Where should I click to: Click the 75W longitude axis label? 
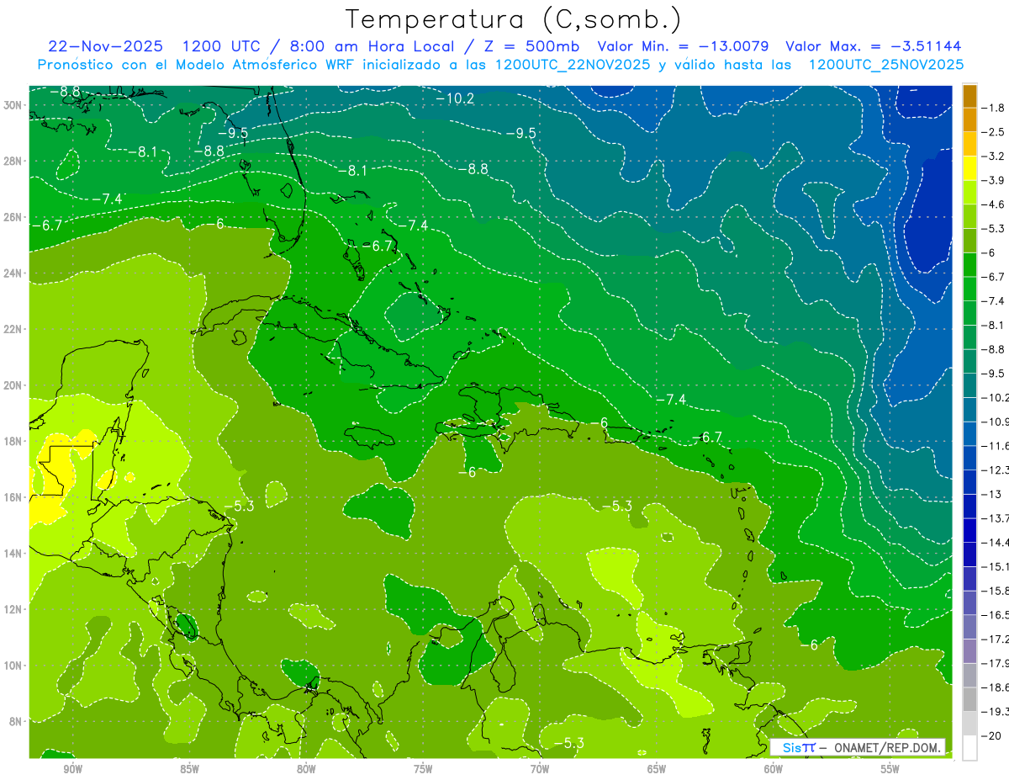pyautogui.click(x=423, y=769)
